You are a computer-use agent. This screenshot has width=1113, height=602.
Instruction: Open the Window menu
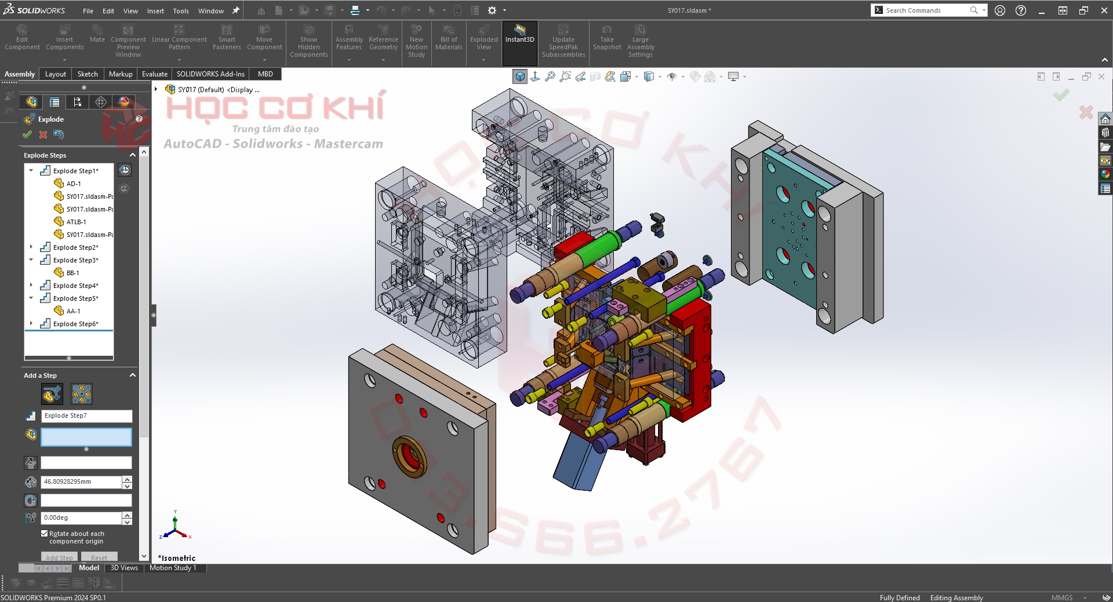point(211,11)
